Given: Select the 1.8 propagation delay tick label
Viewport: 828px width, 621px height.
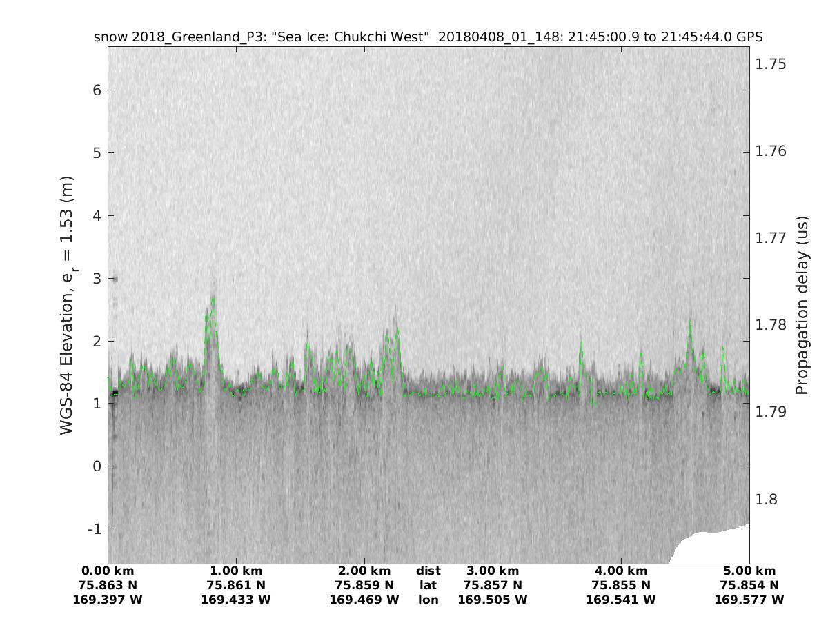Looking at the screenshot, I should [766, 499].
